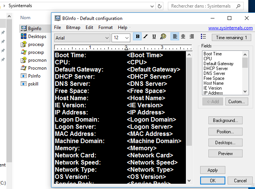Select Host Name in Fields list
The height and width of the screenshot is (189, 255).
point(213,83)
